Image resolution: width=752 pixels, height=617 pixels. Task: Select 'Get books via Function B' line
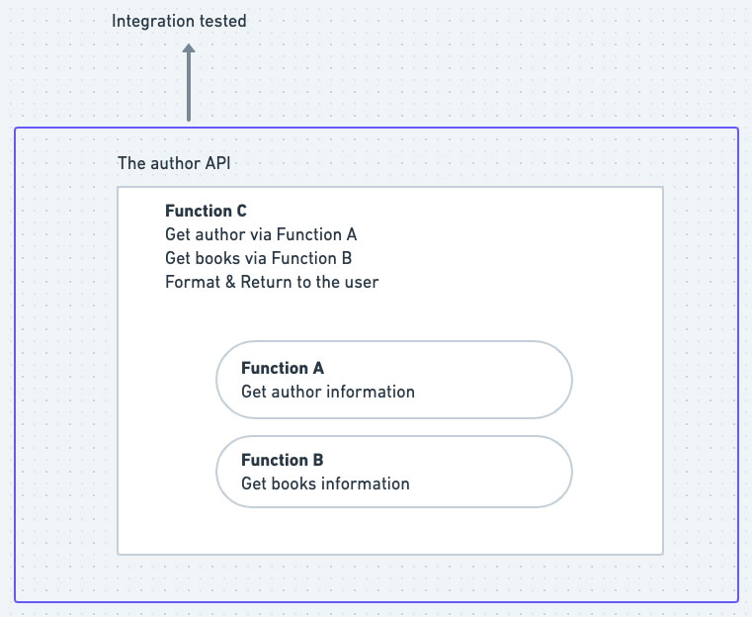[x=259, y=258]
